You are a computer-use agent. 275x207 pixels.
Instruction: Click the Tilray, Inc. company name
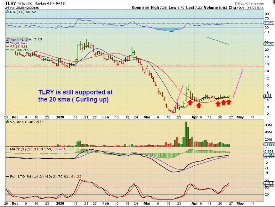pyautogui.click(x=25, y=3)
